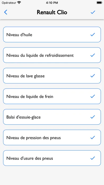104x185 pixels.
Task: Select the Balai d'essuie-glace text
Action: [x=24, y=117]
